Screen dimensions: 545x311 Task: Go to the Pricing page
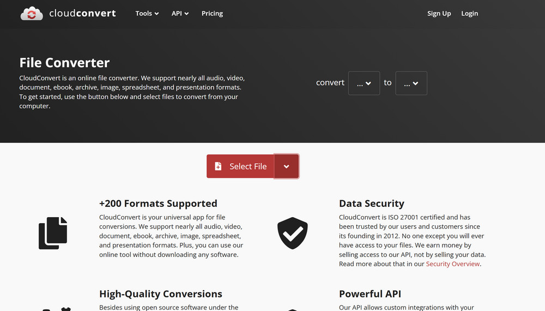click(212, 13)
